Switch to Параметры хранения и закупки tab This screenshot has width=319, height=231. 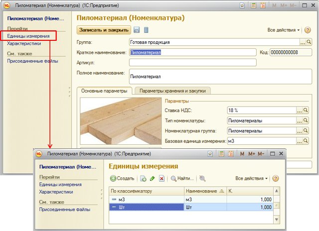(x=172, y=91)
